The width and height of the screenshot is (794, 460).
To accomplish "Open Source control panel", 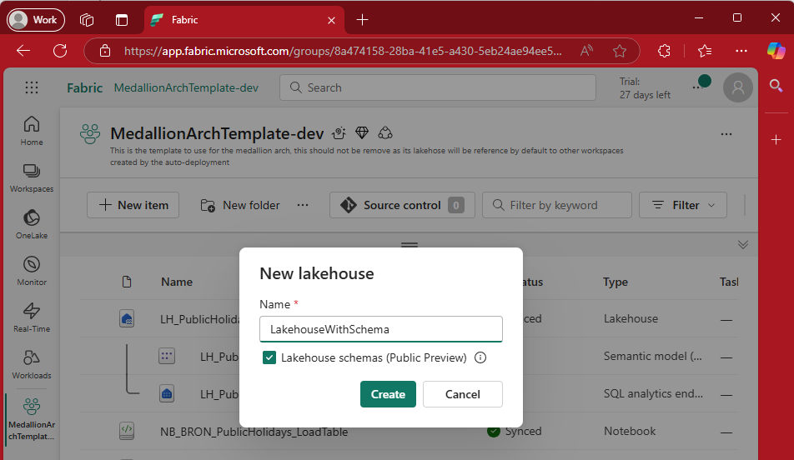I will (x=402, y=205).
